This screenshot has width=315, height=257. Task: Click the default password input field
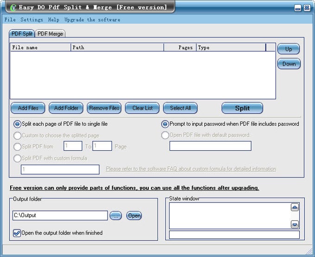pos(210,146)
